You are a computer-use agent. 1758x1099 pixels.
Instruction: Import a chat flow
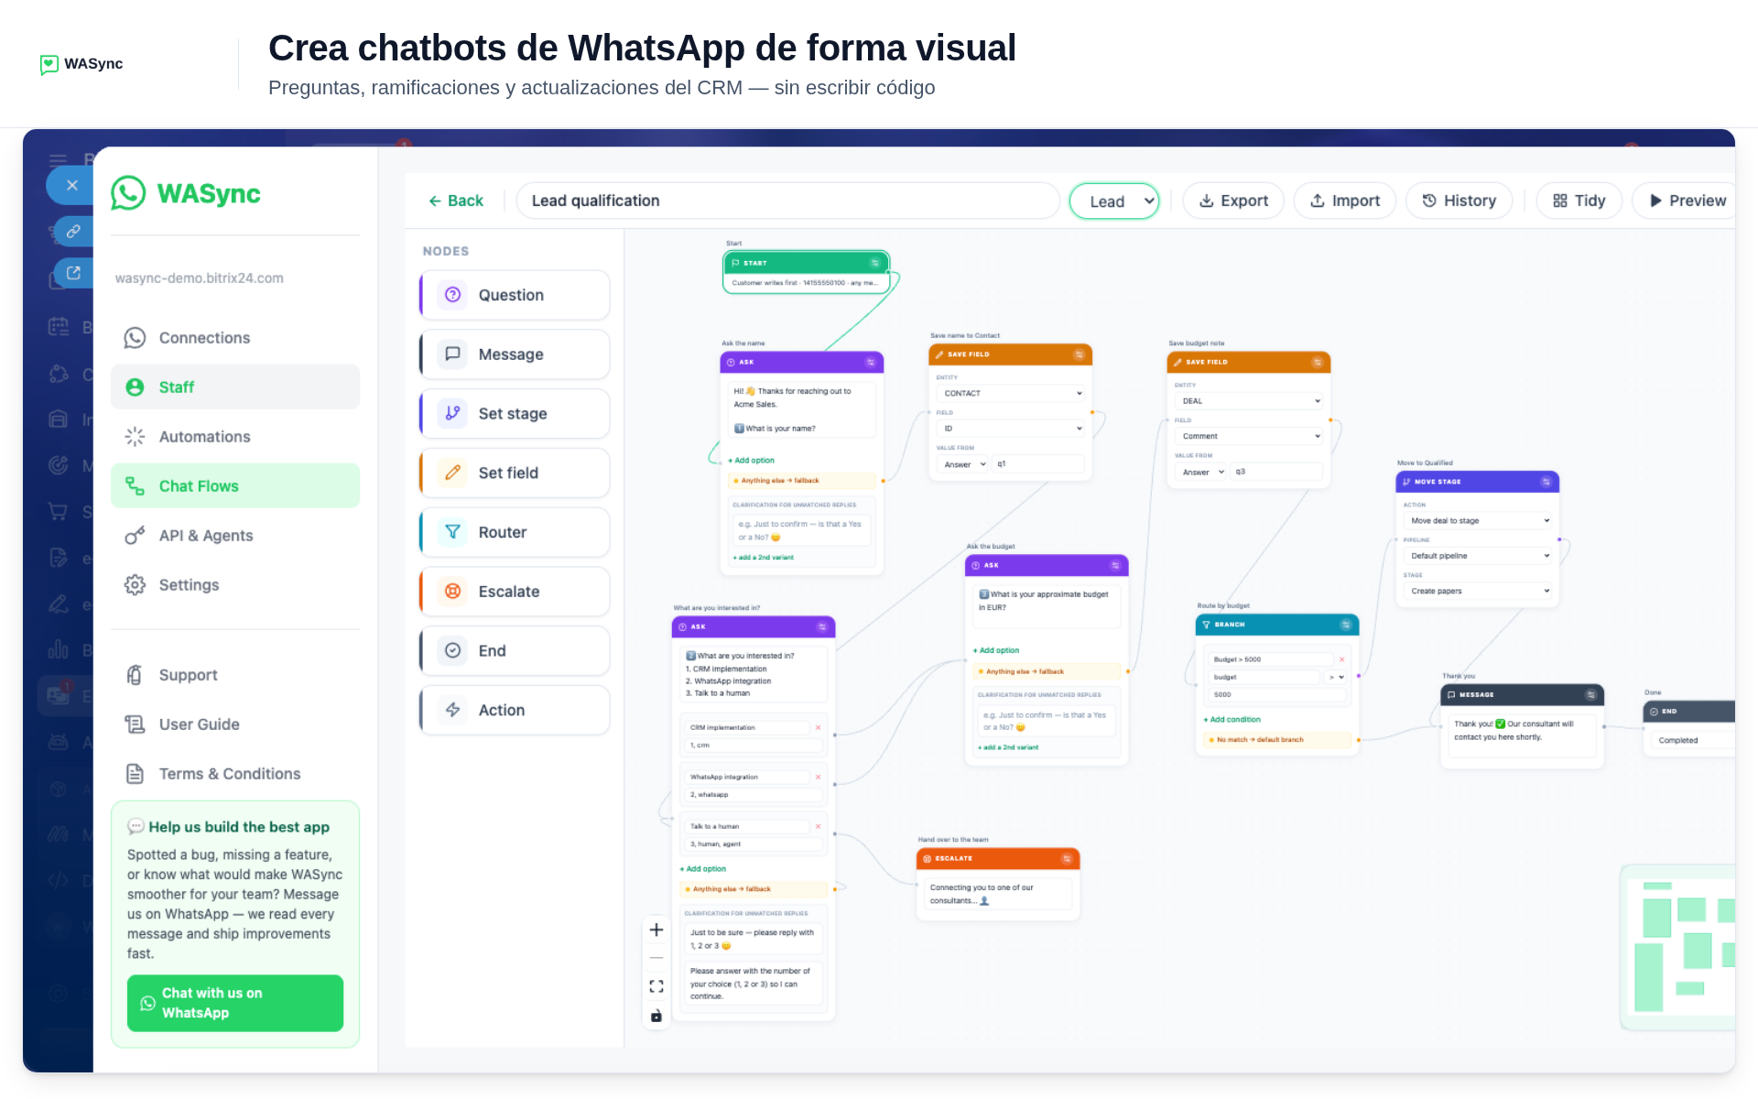coord(1345,201)
